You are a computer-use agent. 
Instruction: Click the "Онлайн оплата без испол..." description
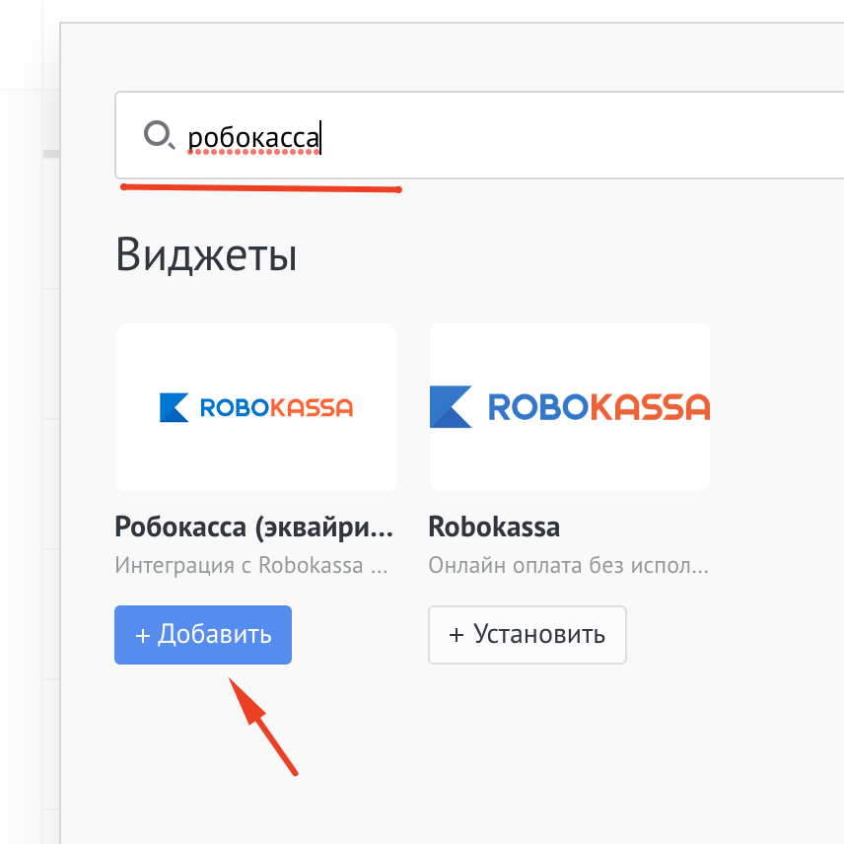569,567
